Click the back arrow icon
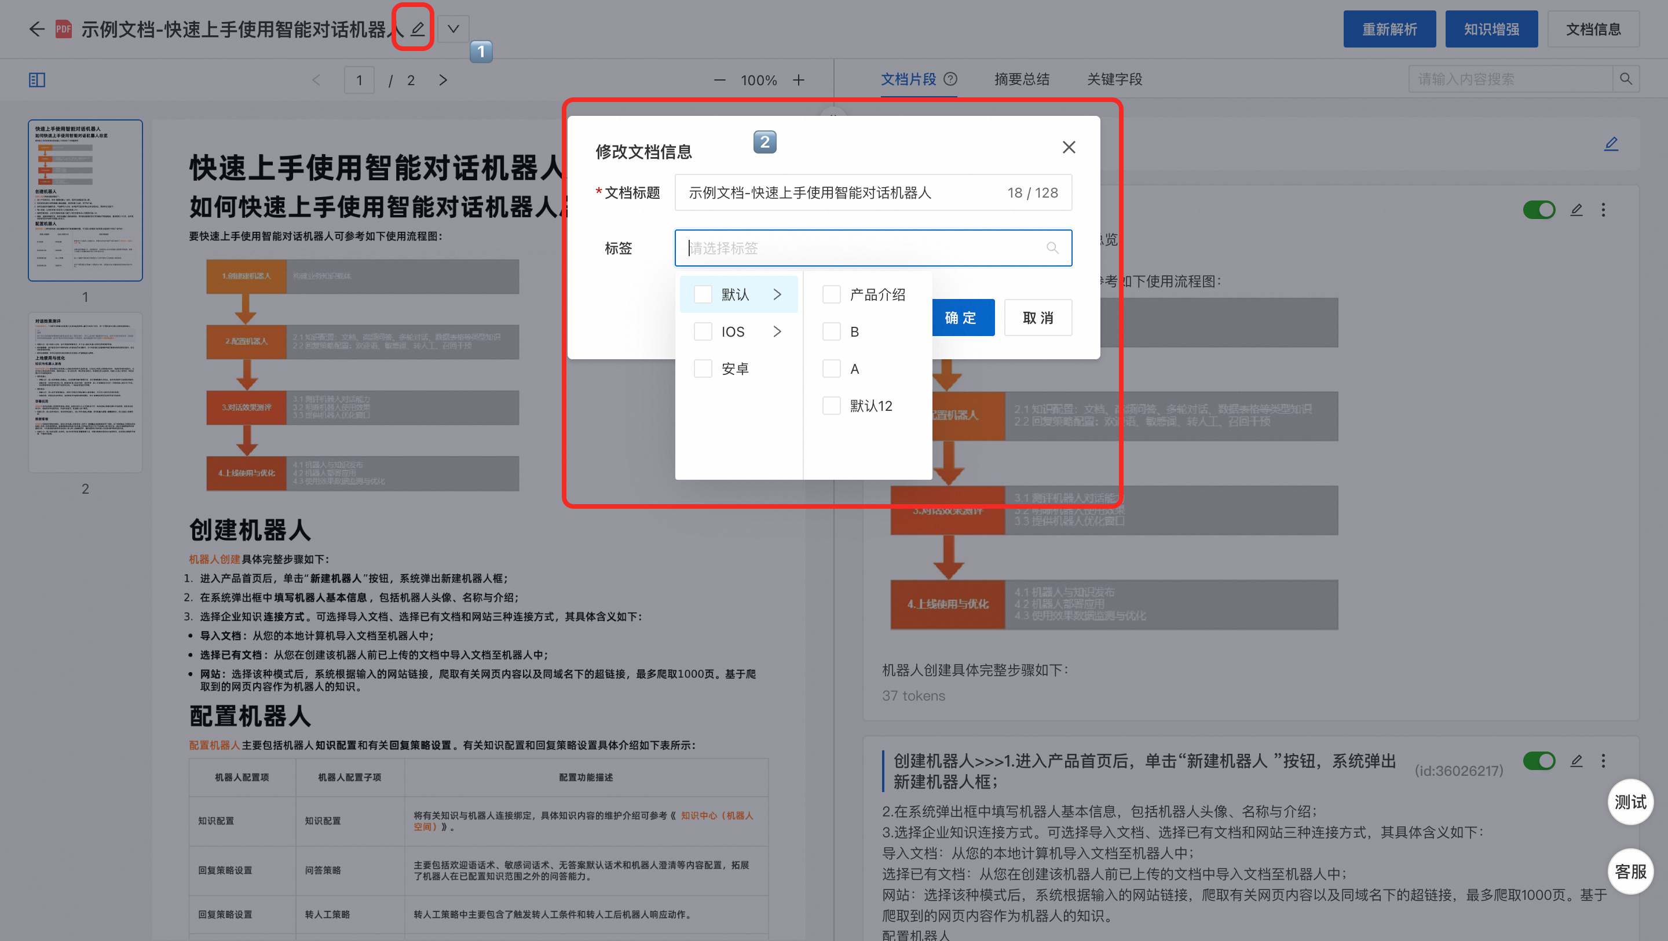This screenshot has width=1668, height=941. click(37, 29)
